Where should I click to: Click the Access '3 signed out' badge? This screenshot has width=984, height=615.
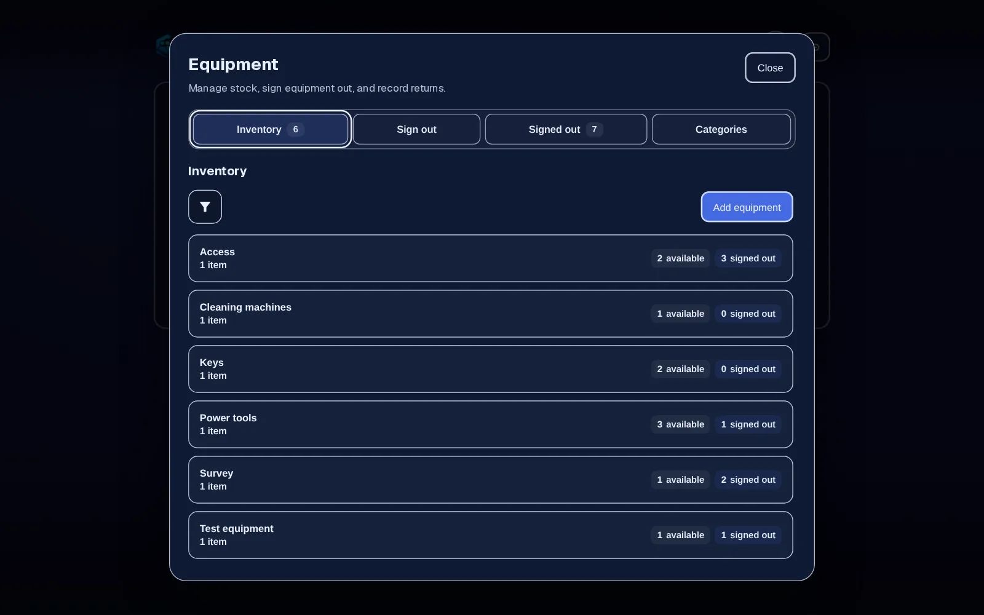[748, 258]
